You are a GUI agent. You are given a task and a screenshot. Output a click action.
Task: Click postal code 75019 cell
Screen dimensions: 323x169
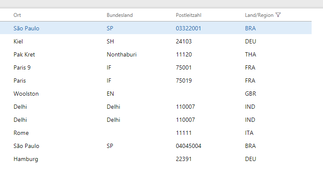[x=184, y=81]
